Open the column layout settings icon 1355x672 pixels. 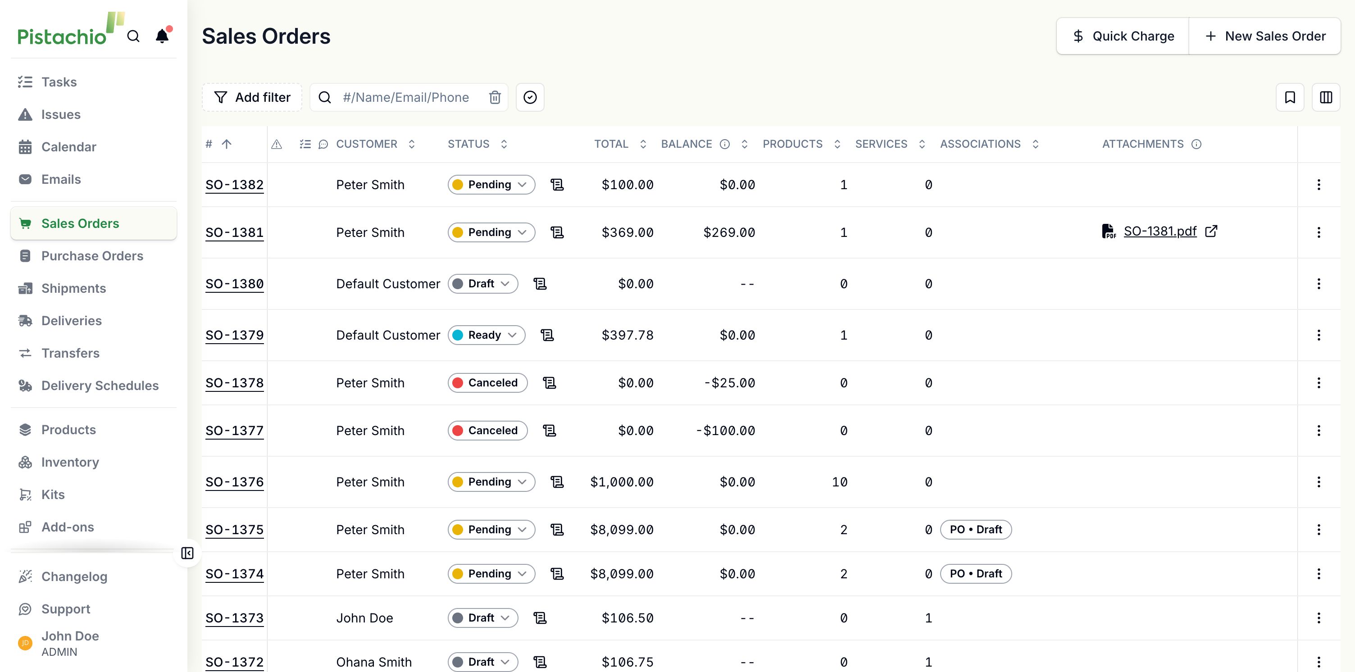click(x=1326, y=97)
